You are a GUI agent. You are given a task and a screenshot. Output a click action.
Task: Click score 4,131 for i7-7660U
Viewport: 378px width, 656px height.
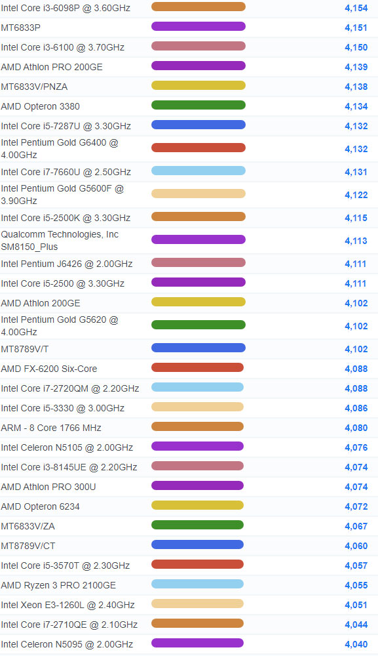356,172
